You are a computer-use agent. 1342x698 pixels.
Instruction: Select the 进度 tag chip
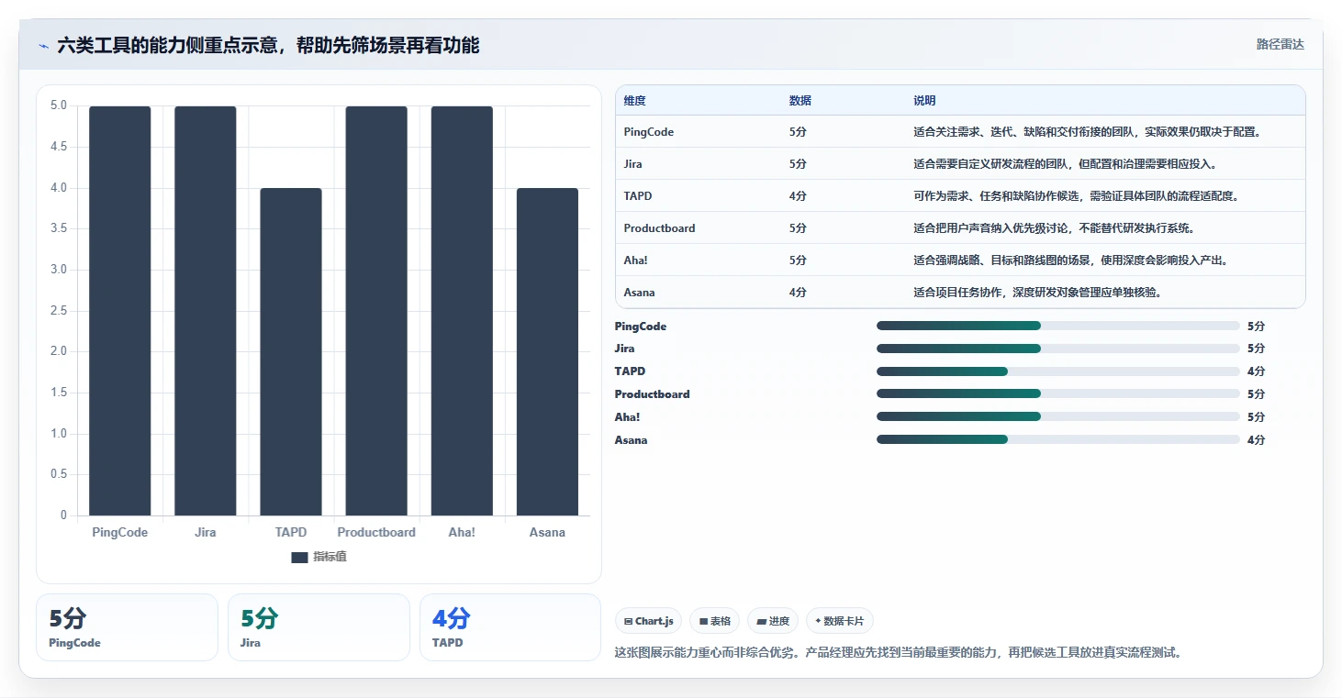pyautogui.click(x=773, y=621)
